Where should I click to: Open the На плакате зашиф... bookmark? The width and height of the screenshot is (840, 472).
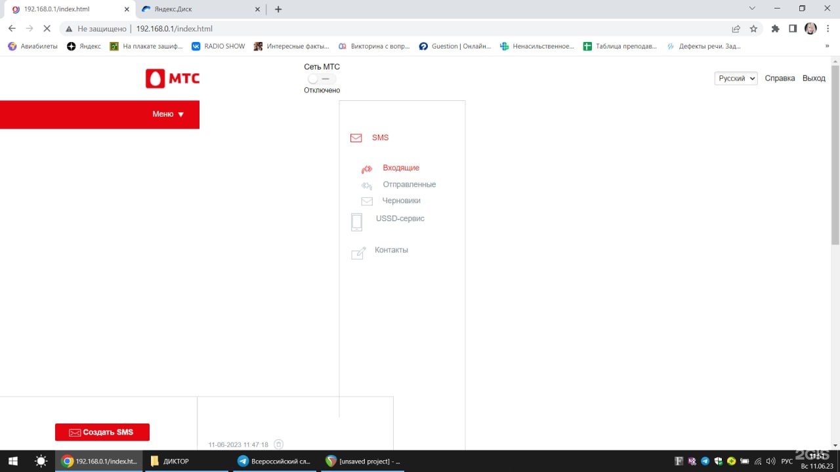[x=146, y=47]
